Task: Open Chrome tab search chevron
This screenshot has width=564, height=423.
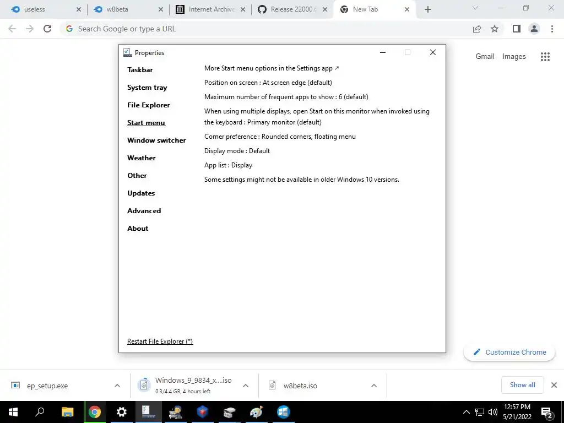Action: [x=475, y=8]
